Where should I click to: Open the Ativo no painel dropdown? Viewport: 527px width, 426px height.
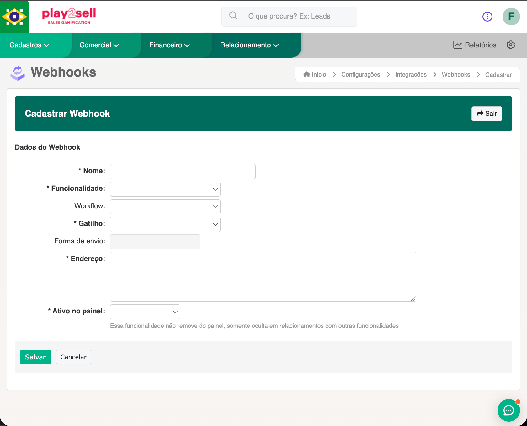[145, 312]
